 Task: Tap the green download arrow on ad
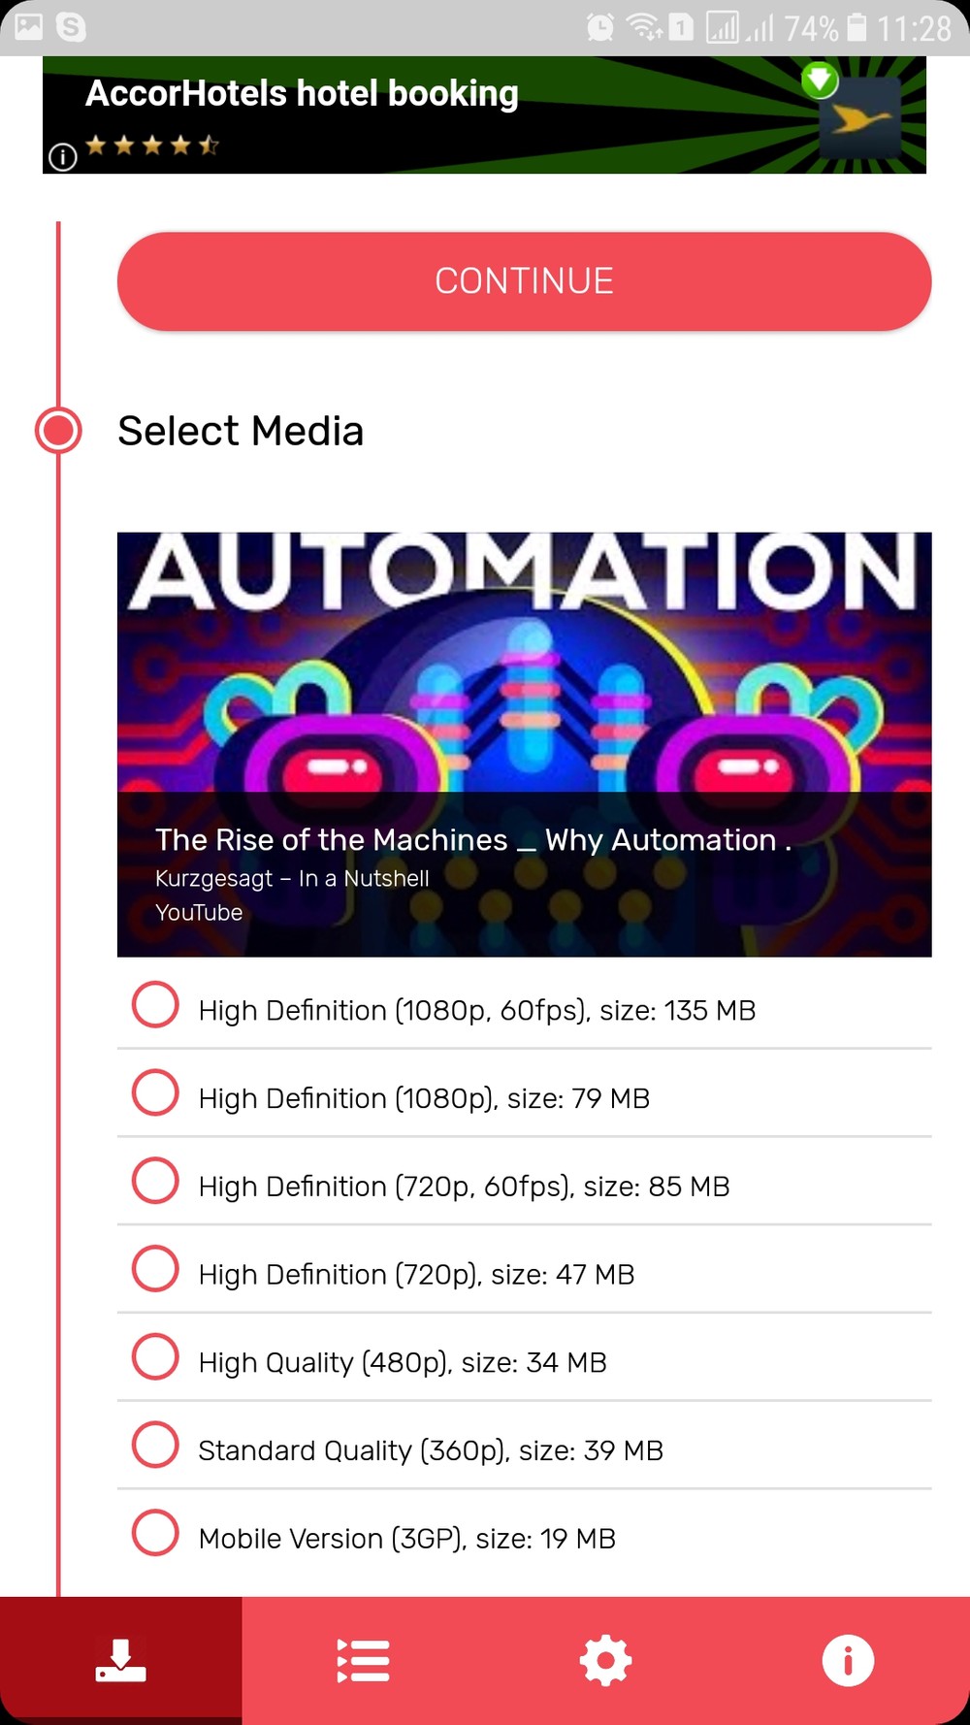click(x=820, y=81)
